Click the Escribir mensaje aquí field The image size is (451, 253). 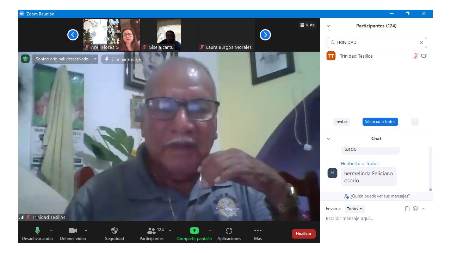[373, 219]
